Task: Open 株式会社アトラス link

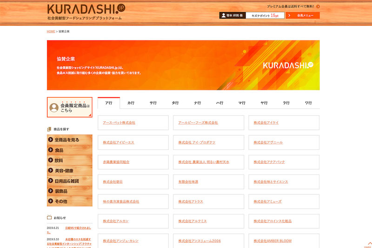Action: coord(191,201)
